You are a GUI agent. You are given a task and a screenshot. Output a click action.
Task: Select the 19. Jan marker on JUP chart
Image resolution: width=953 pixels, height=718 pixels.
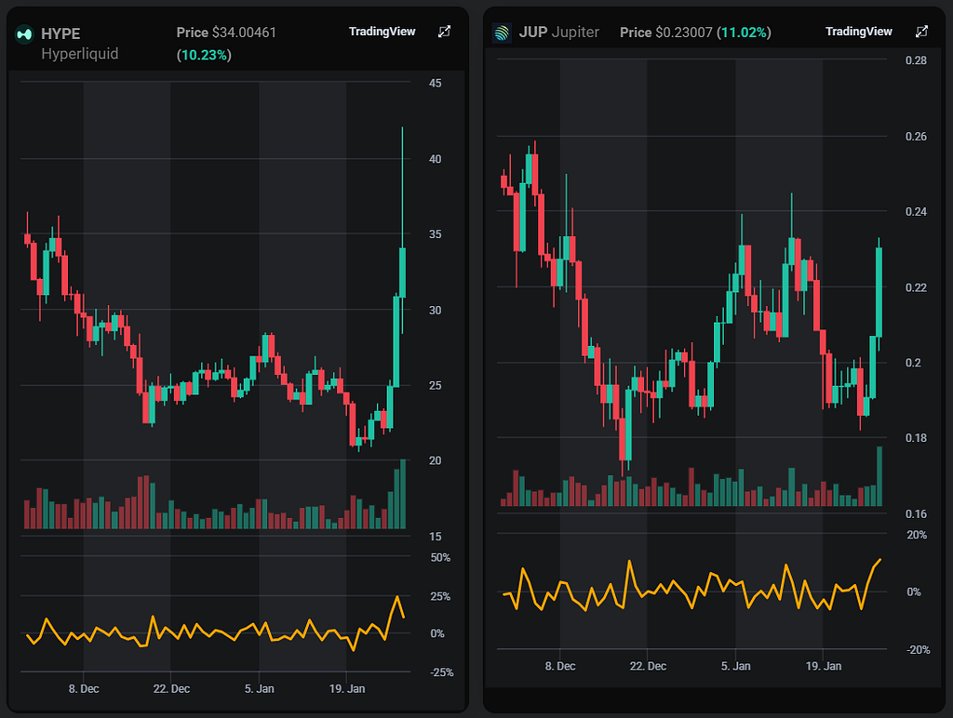[x=823, y=666]
